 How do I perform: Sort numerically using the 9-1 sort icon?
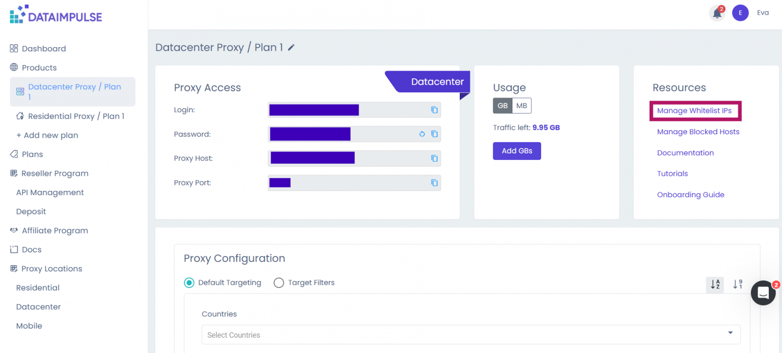(737, 285)
